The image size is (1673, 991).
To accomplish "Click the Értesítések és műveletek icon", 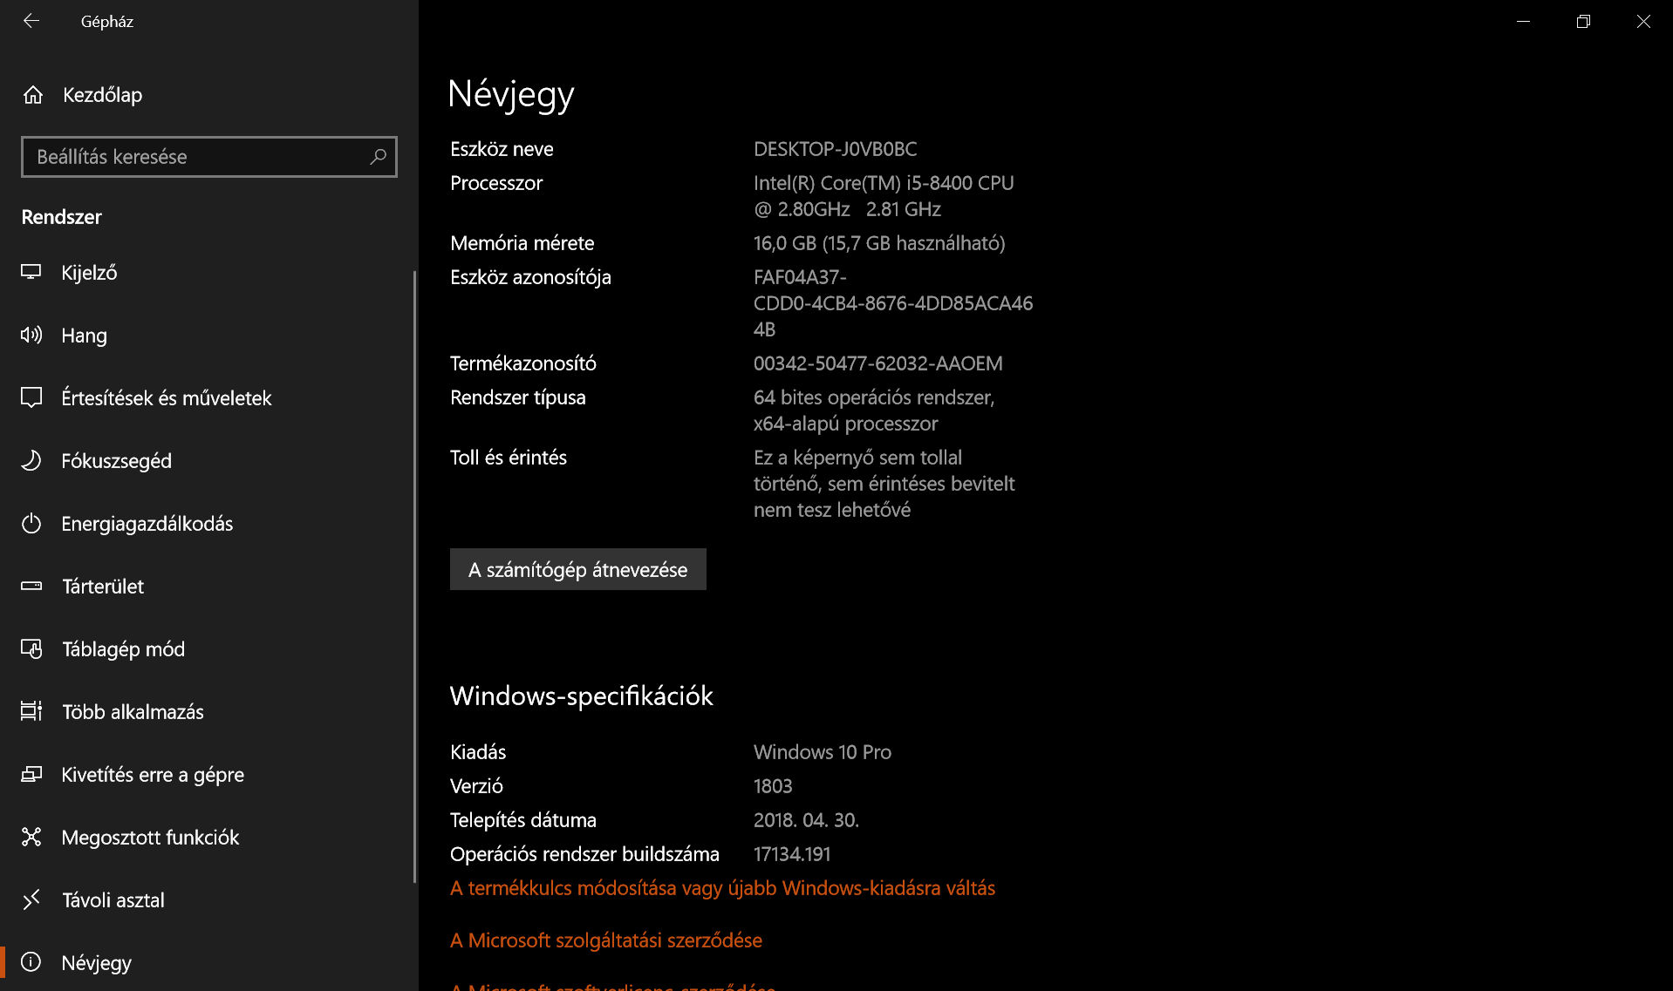I will point(31,397).
